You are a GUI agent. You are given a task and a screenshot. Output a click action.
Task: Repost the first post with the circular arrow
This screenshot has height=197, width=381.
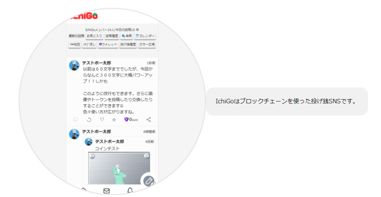(x=89, y=120)
